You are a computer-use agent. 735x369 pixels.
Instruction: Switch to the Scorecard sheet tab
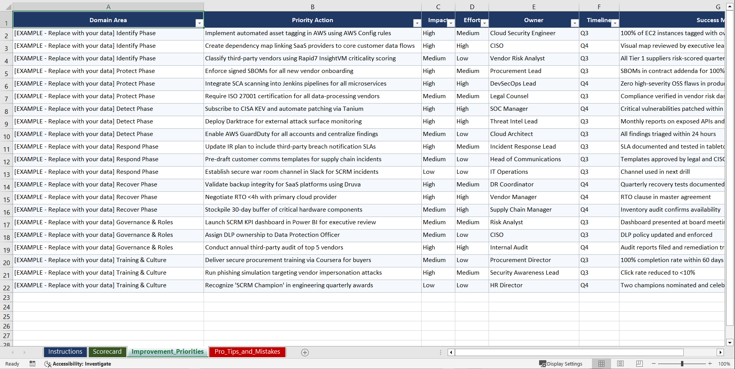[x=107, y=352]
